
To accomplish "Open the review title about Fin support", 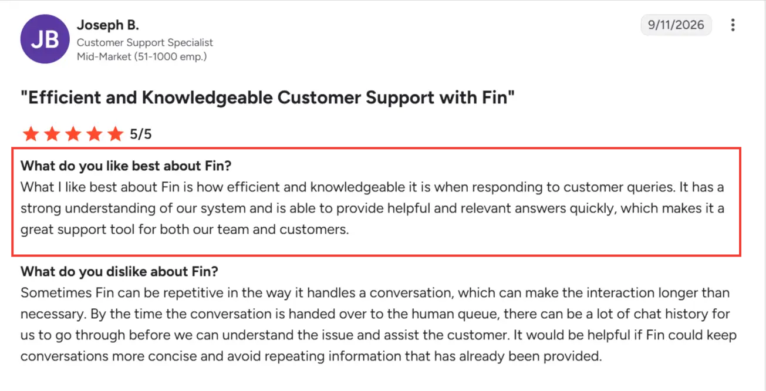I will point(267,97).
